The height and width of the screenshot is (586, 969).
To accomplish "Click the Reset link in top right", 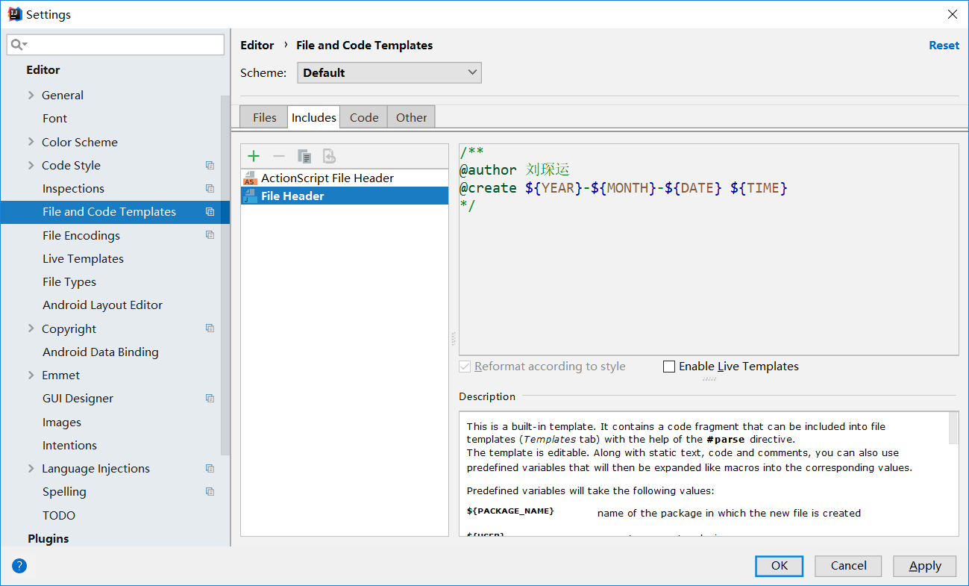I will click(x=944, y=46).
